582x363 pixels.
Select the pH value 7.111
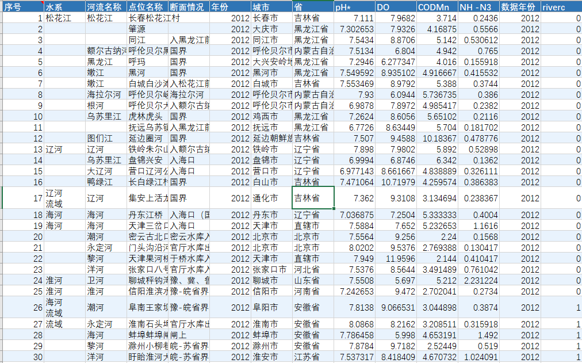click(354, 18)
